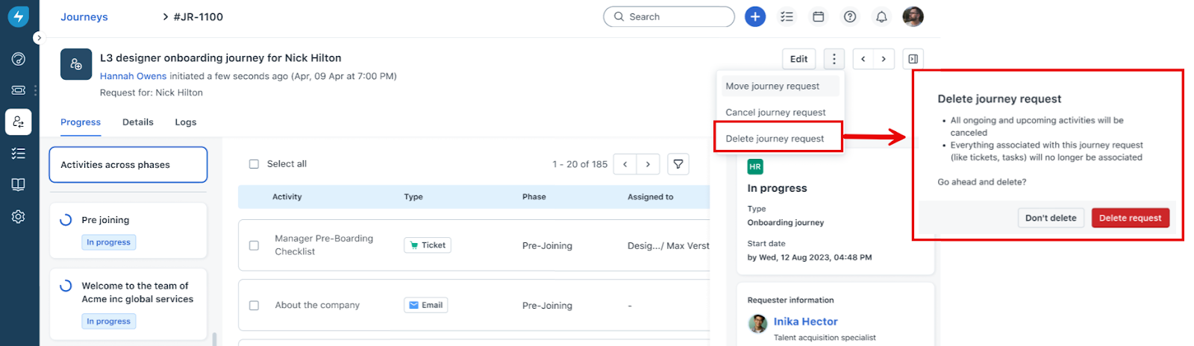The width and height of the screenshot is (1194, 346).
Task: Click the Email type badge
Action: (426, 305)
